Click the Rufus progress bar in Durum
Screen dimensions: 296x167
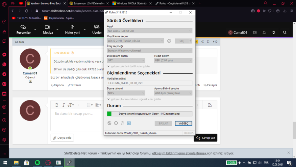click(x=150, y=114)
